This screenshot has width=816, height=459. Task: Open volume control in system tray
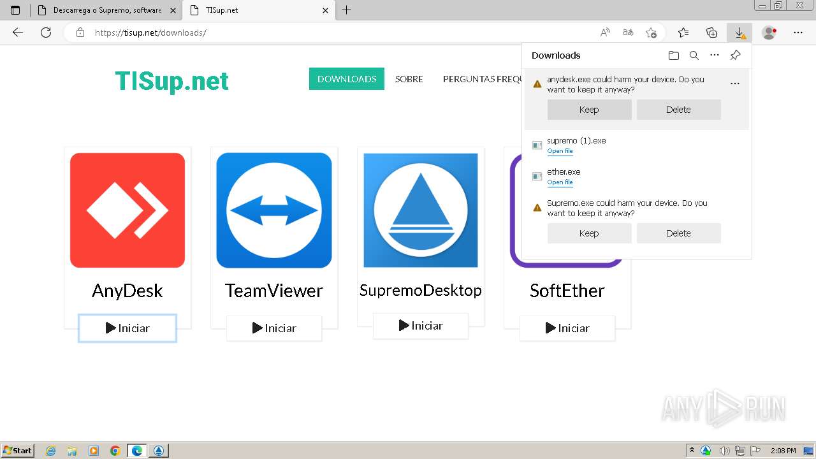pos(725,451)
